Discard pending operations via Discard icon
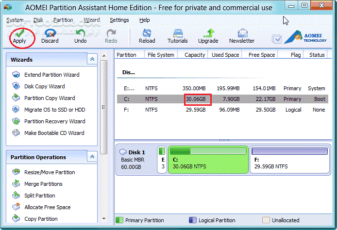This screenshot has height=230, width=337. (50, 36)
